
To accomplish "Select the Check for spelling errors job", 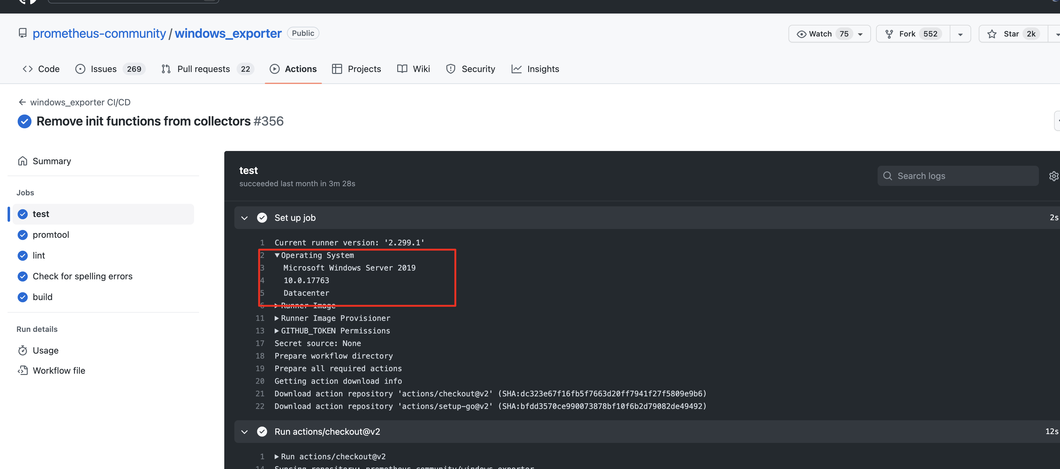I will 103,276.
